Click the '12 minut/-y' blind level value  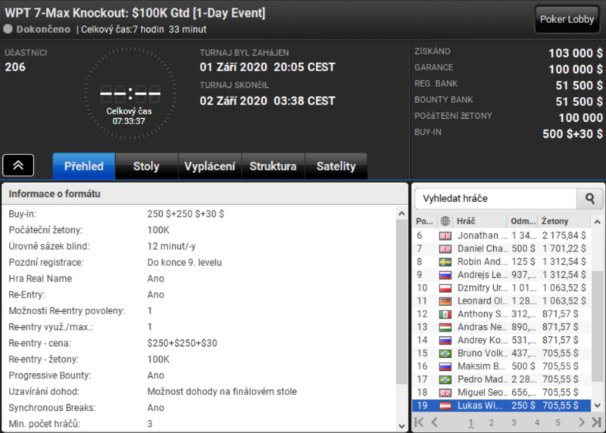point(171,246)
